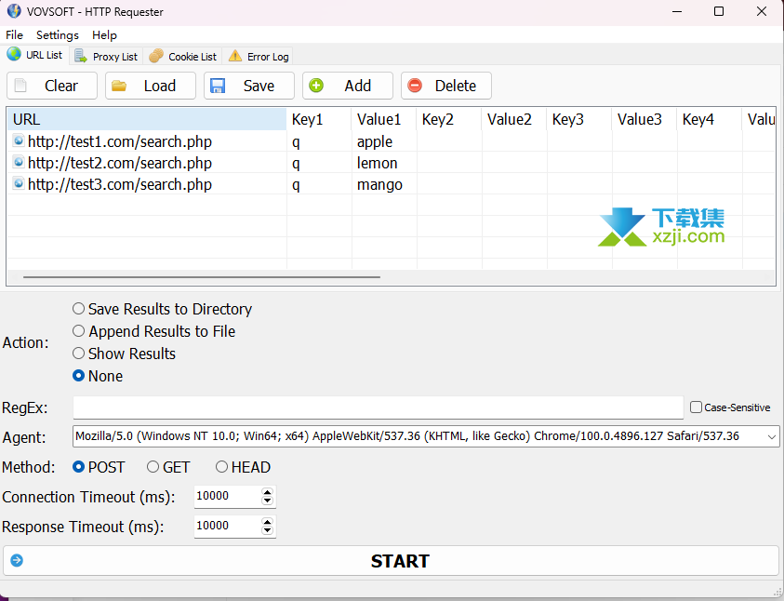Click the Save floppy disk icon
The height and width of the screenshot is (601, 784).
click(x=218, y=86)
